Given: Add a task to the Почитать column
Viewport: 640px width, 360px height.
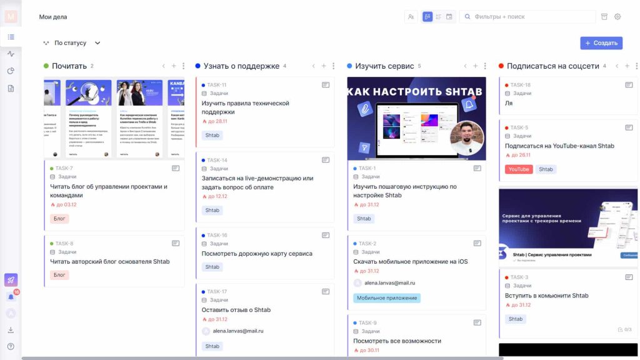Looking at the screenshot, I should pyautogui.click(x=174, y=66).
